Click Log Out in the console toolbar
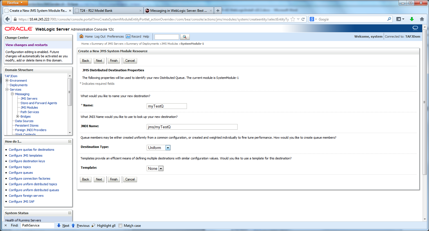This screenshot has width=429, height=231. (100, 36)
